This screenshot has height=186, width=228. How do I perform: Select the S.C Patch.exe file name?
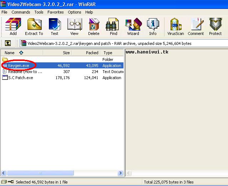click(20, 78)
